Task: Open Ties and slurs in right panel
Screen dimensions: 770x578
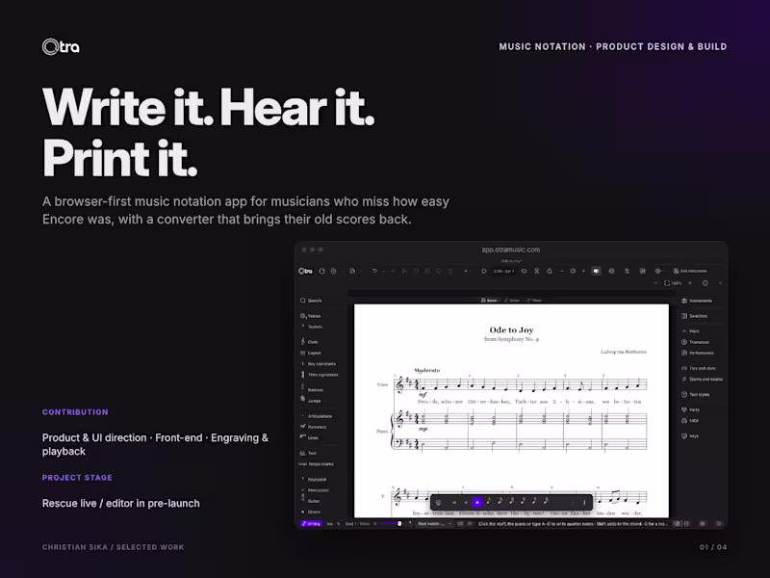Action: (699, 368)
